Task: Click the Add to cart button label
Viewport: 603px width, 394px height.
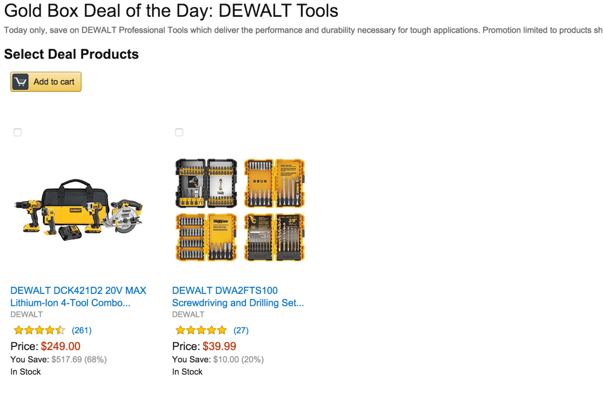Action: point(54,82)
